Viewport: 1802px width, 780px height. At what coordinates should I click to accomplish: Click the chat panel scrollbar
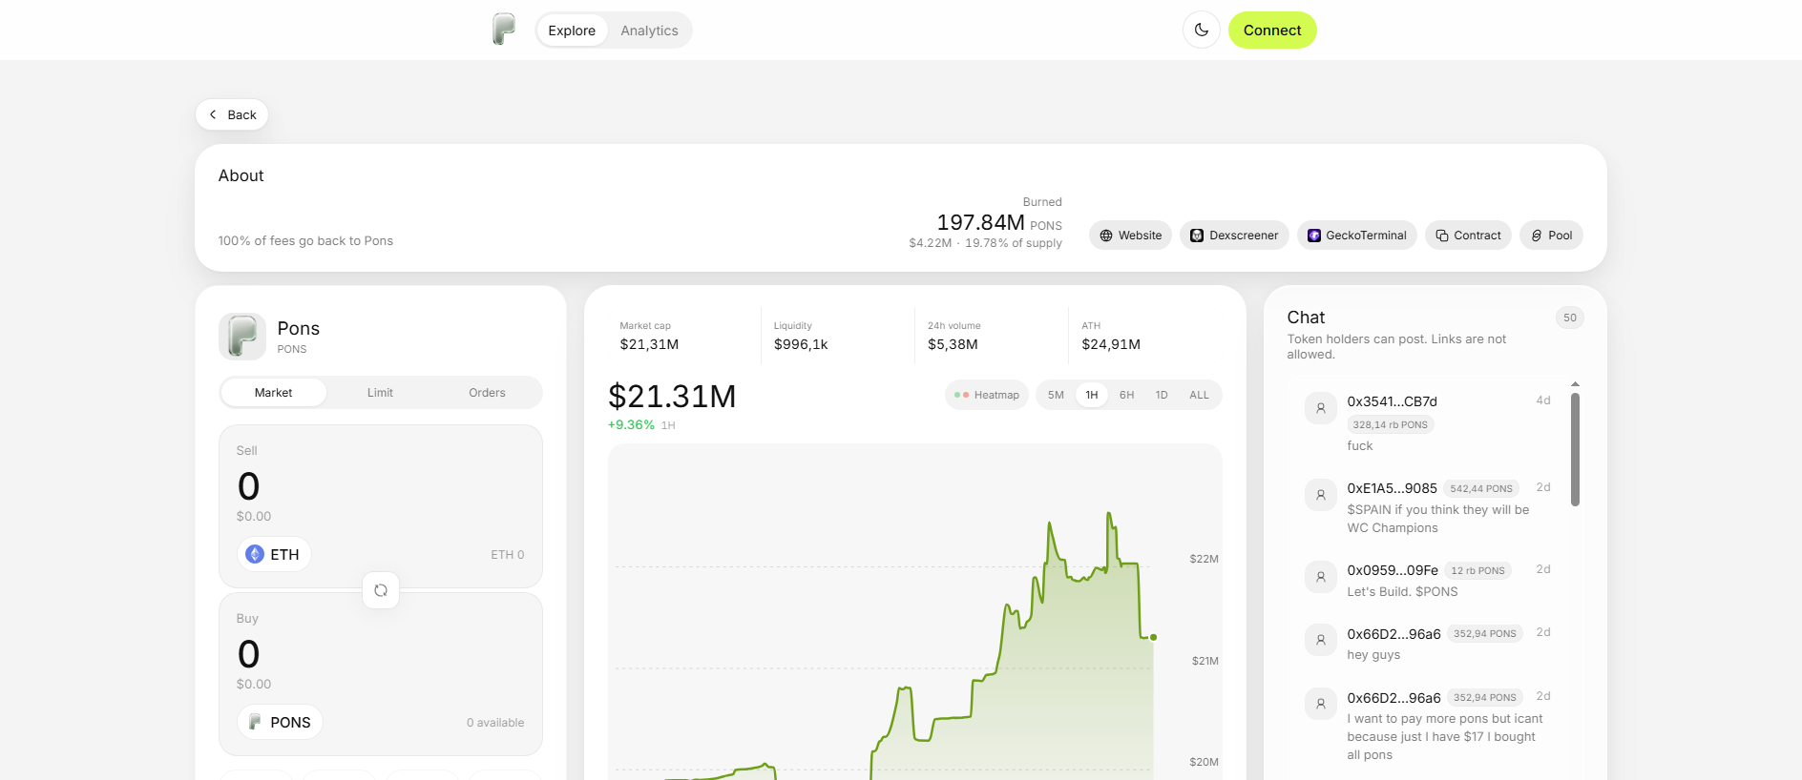1575,449
